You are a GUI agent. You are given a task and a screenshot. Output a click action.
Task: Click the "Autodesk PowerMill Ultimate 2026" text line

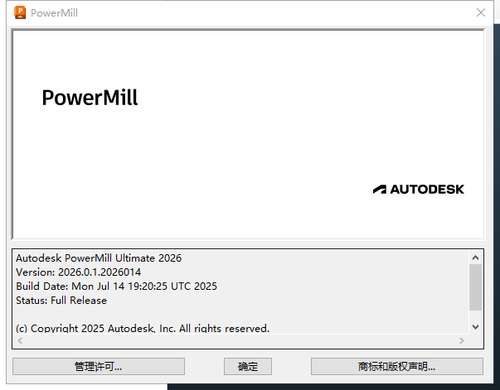[99, 258]
